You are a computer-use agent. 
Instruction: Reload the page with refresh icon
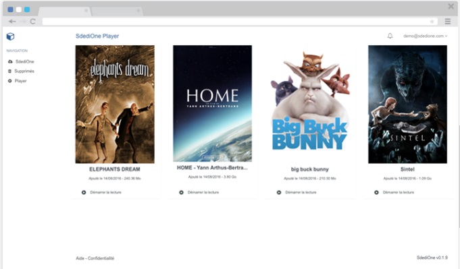click(x=32, y=22)
